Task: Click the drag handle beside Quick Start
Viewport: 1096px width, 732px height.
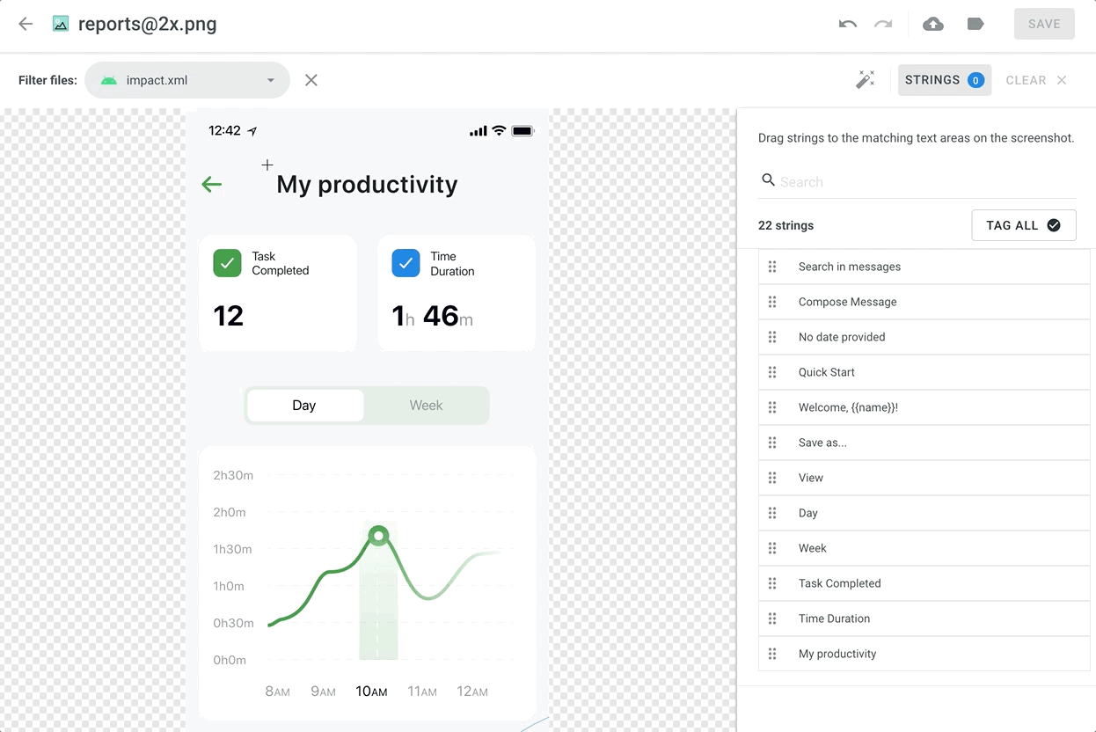Action: pos(772,372)
